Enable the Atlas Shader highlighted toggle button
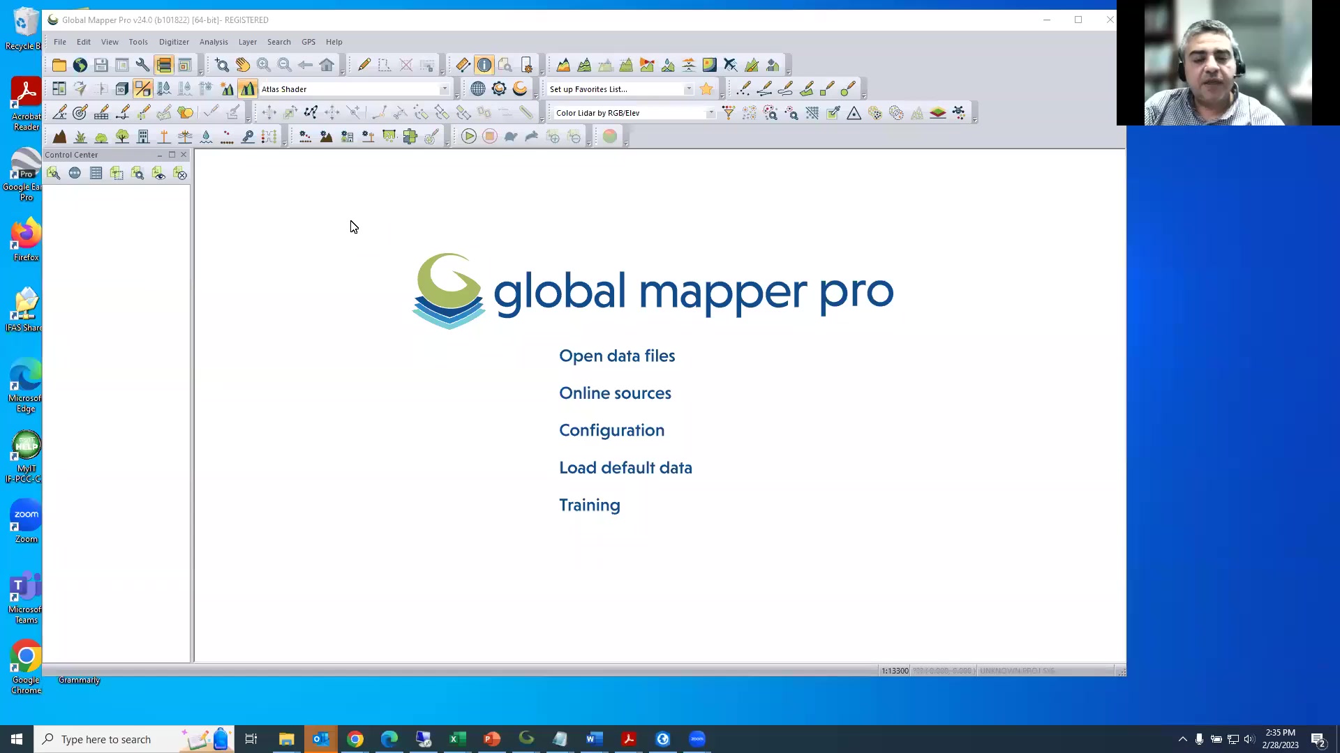1340x753 pixels. pyautogui.click(x=248, y=89)
